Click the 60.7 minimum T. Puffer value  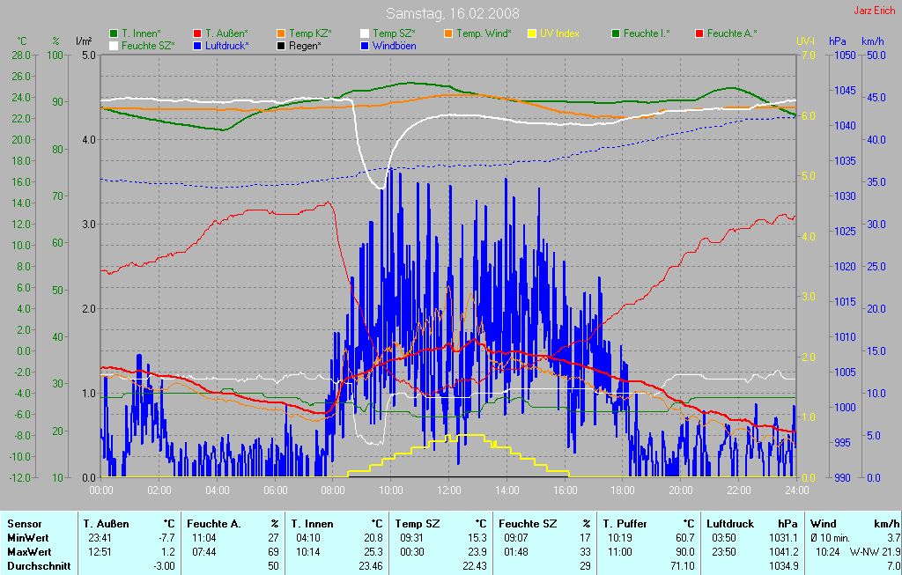point(685,538)
